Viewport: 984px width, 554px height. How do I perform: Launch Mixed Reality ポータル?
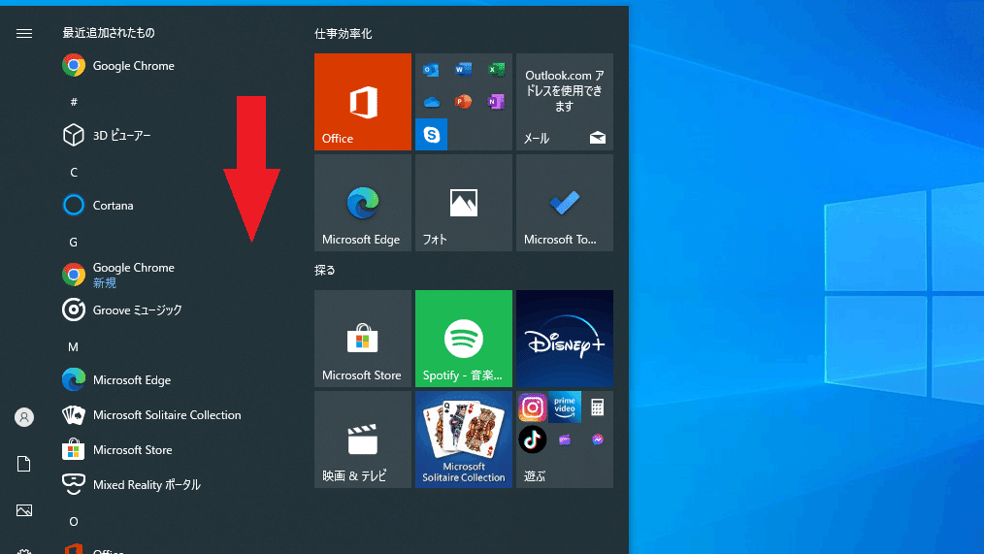pos(132,484)
